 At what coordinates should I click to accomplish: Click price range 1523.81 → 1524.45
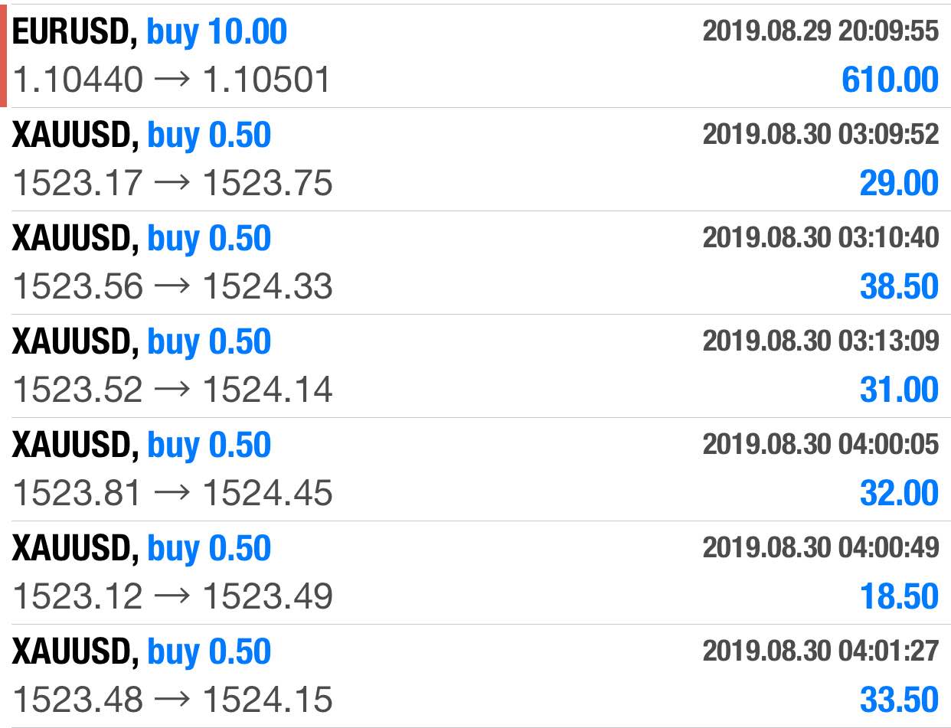tap(173, 494)
